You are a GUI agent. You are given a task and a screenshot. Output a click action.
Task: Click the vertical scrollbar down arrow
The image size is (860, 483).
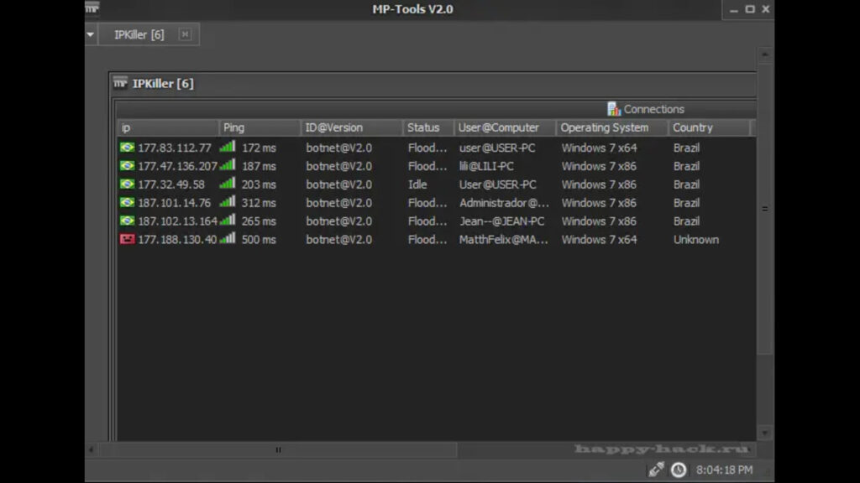[764, 434]
